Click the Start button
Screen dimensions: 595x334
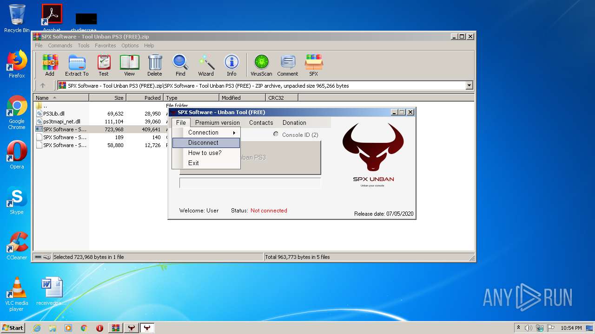tap(13, 328)
